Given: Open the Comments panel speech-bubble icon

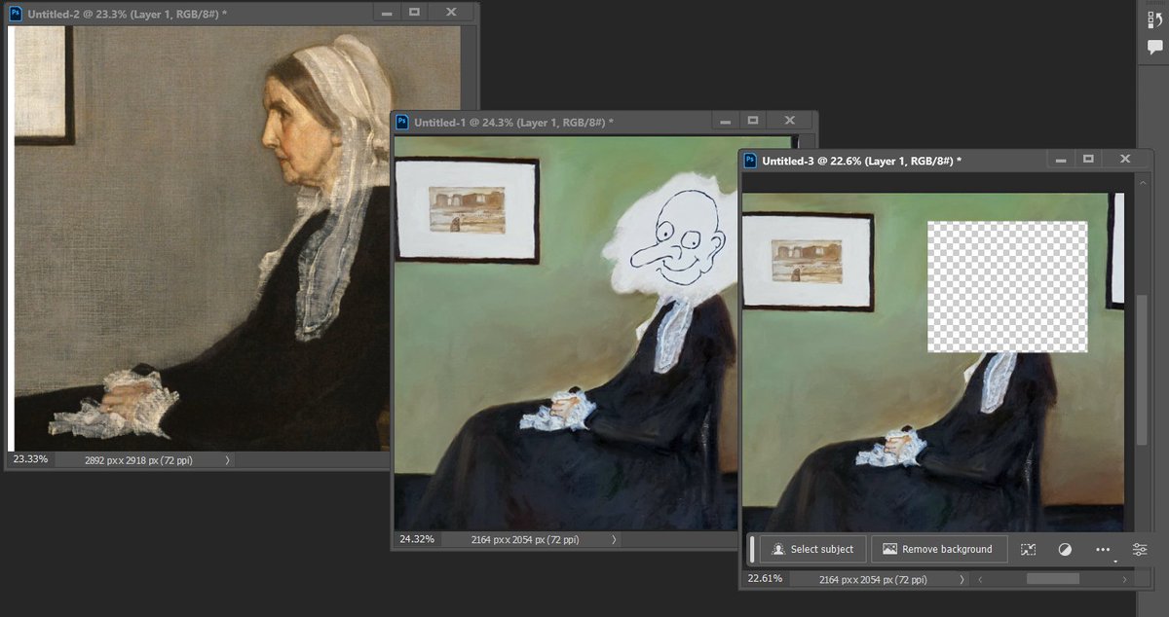Looking at the screenshot, I should coord(1154,48).
